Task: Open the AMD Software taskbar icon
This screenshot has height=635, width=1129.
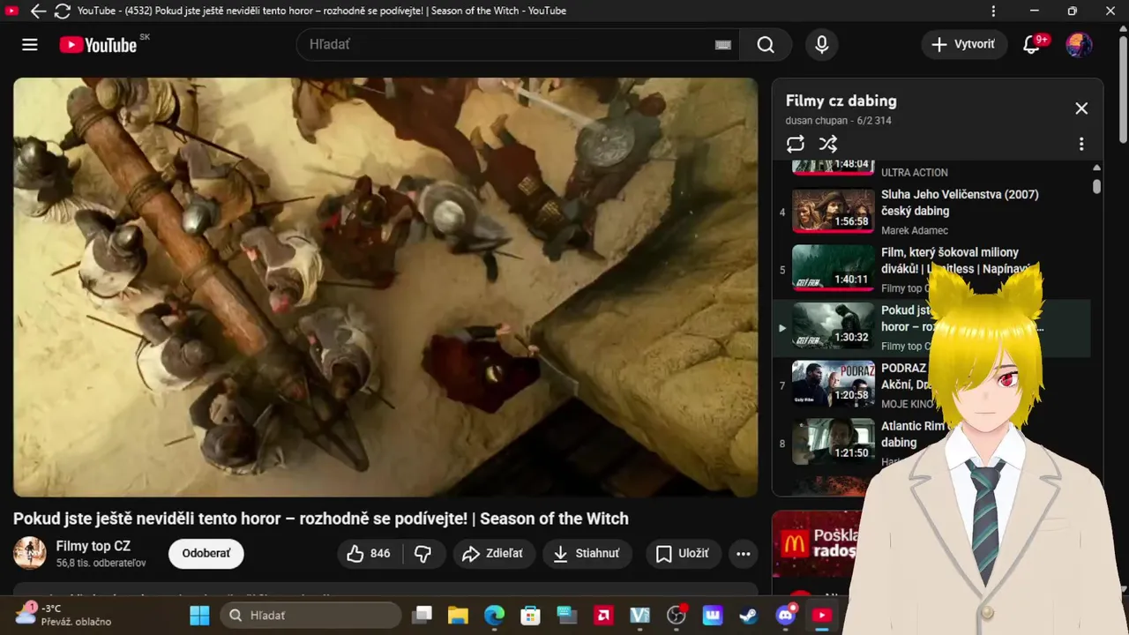Action: point(603,616)
